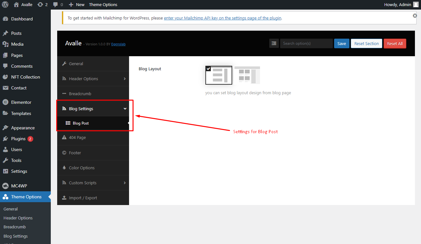Click the Save button
Image resolution: width=421 pixels, height=244 pixels.
342,43
